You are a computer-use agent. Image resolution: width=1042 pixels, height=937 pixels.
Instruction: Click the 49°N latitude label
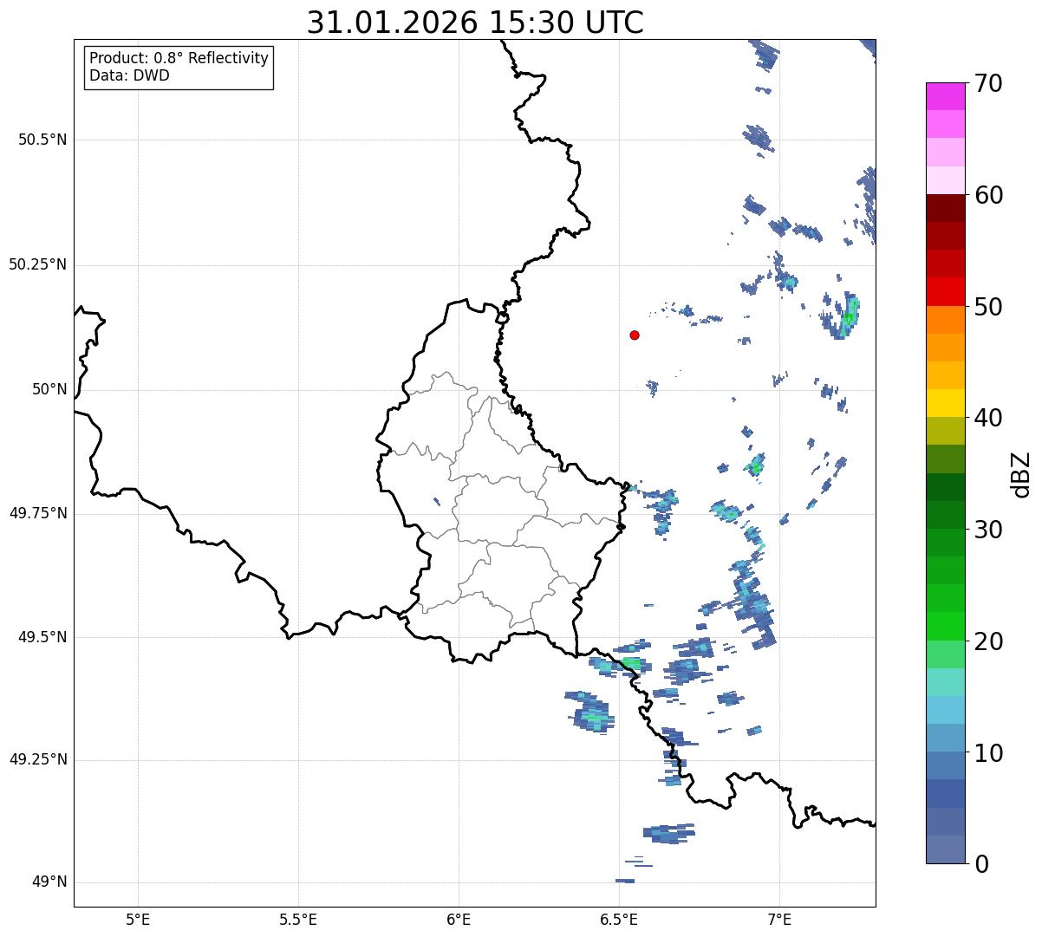[50, 882]
